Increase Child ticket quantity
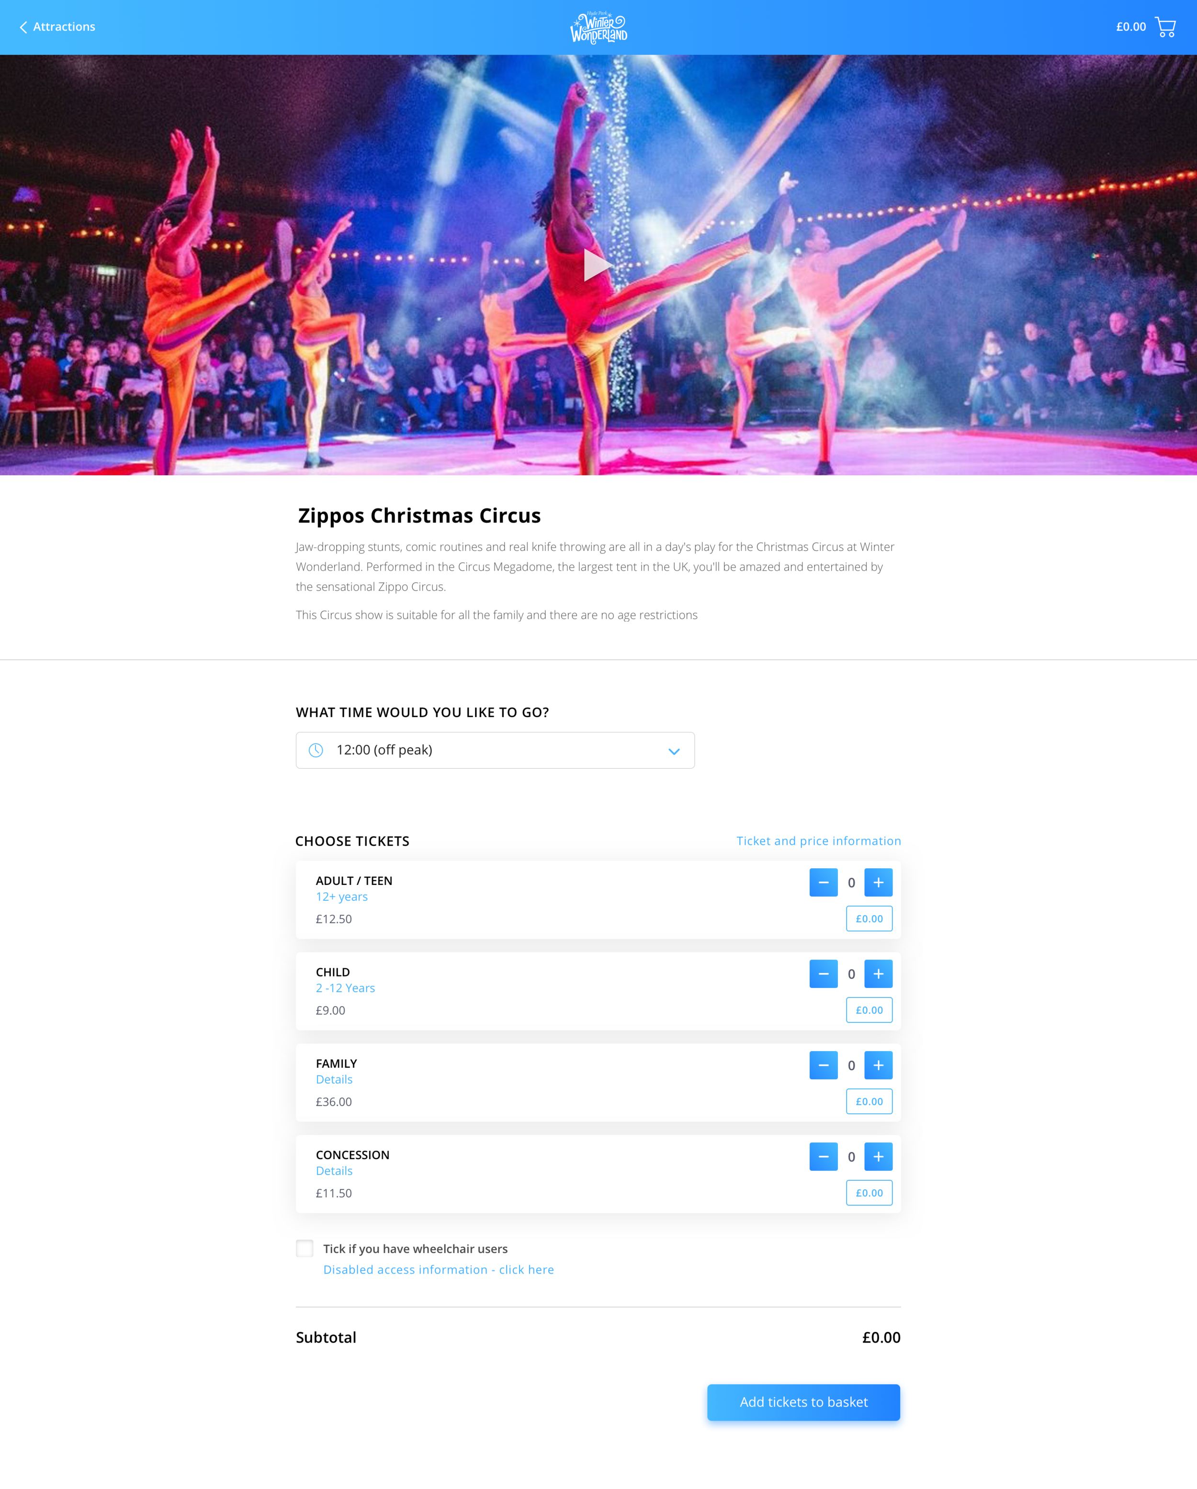This screenshot has width=1197, height=1489. click(878, 974)
